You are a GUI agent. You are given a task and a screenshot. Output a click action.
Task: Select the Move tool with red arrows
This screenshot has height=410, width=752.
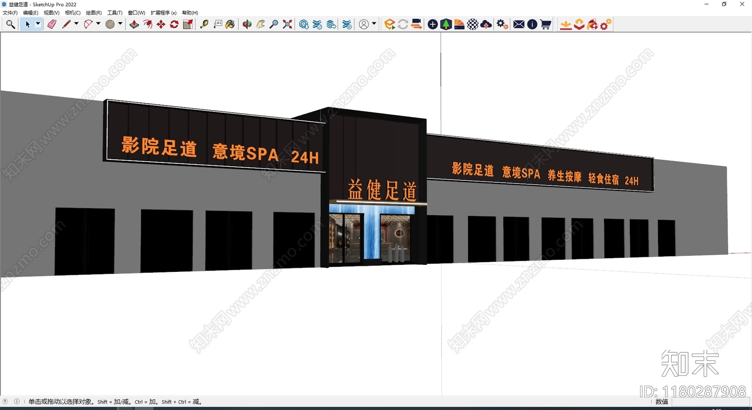pos(161,24)
